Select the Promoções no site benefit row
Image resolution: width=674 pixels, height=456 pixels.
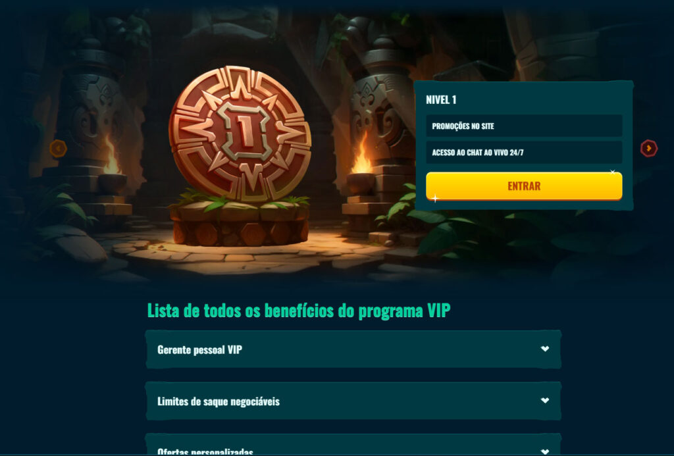click(524, 126)
